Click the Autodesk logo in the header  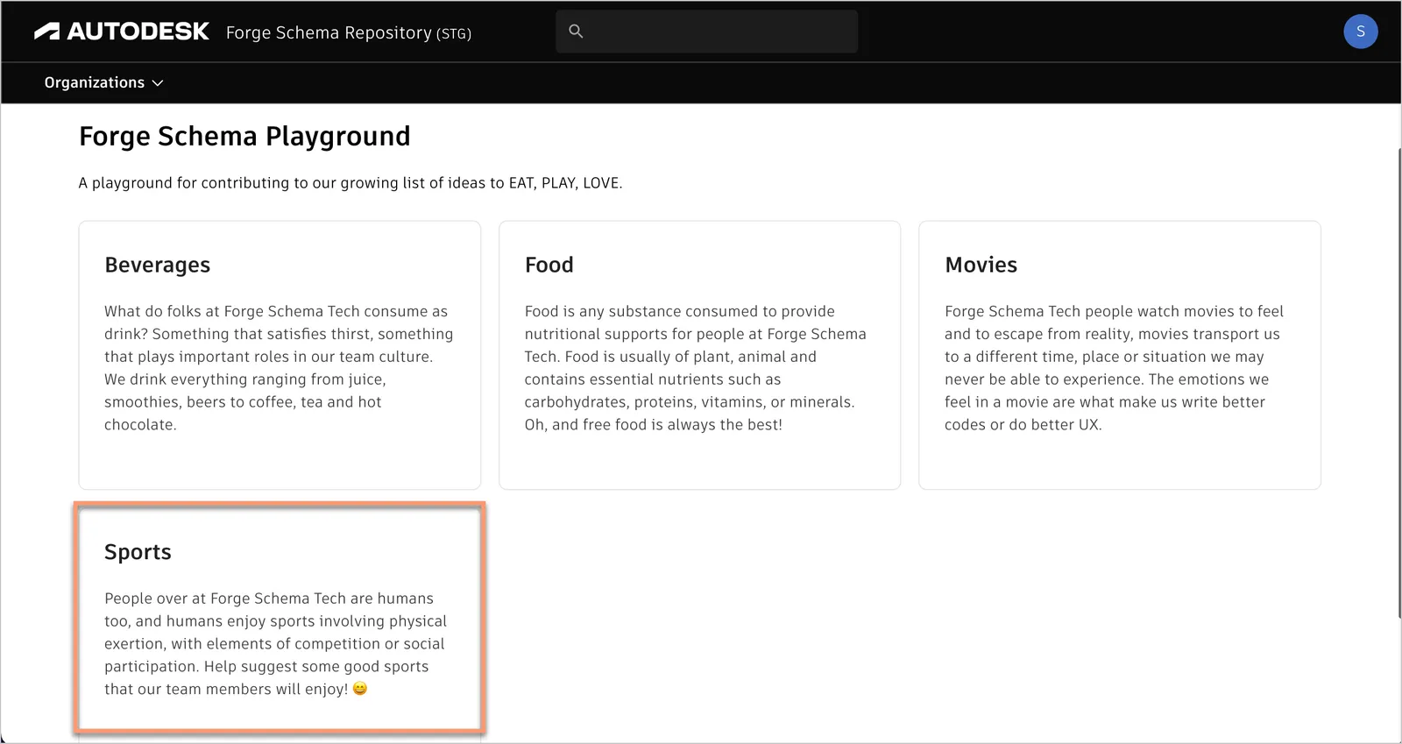[x=121, y=32]
